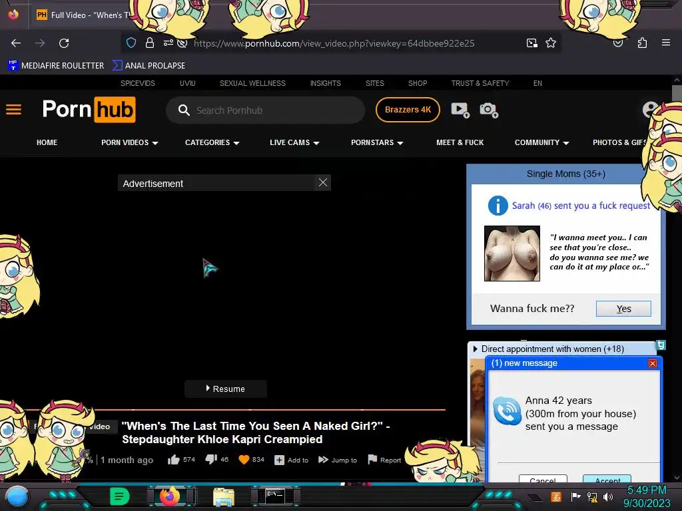Viewport: 682px width, 511px height.
Task: Open the INSIGHTS top bar link
Action: coord(325,83)
